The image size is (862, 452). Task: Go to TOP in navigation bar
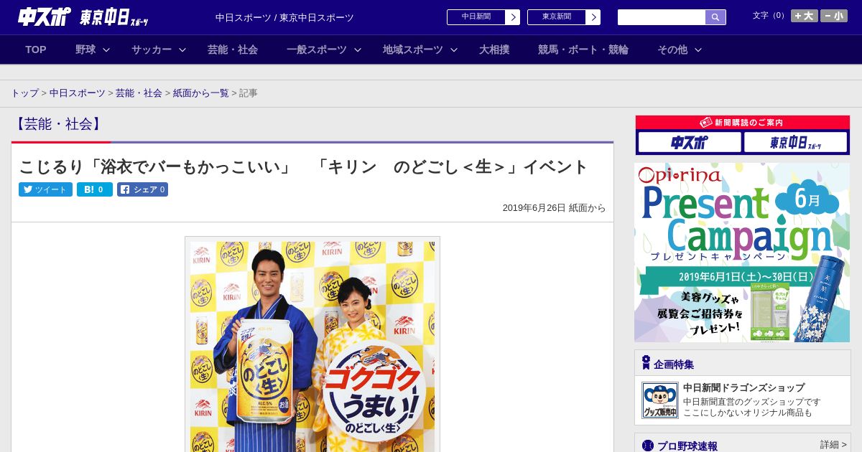[x=36, y=50]
